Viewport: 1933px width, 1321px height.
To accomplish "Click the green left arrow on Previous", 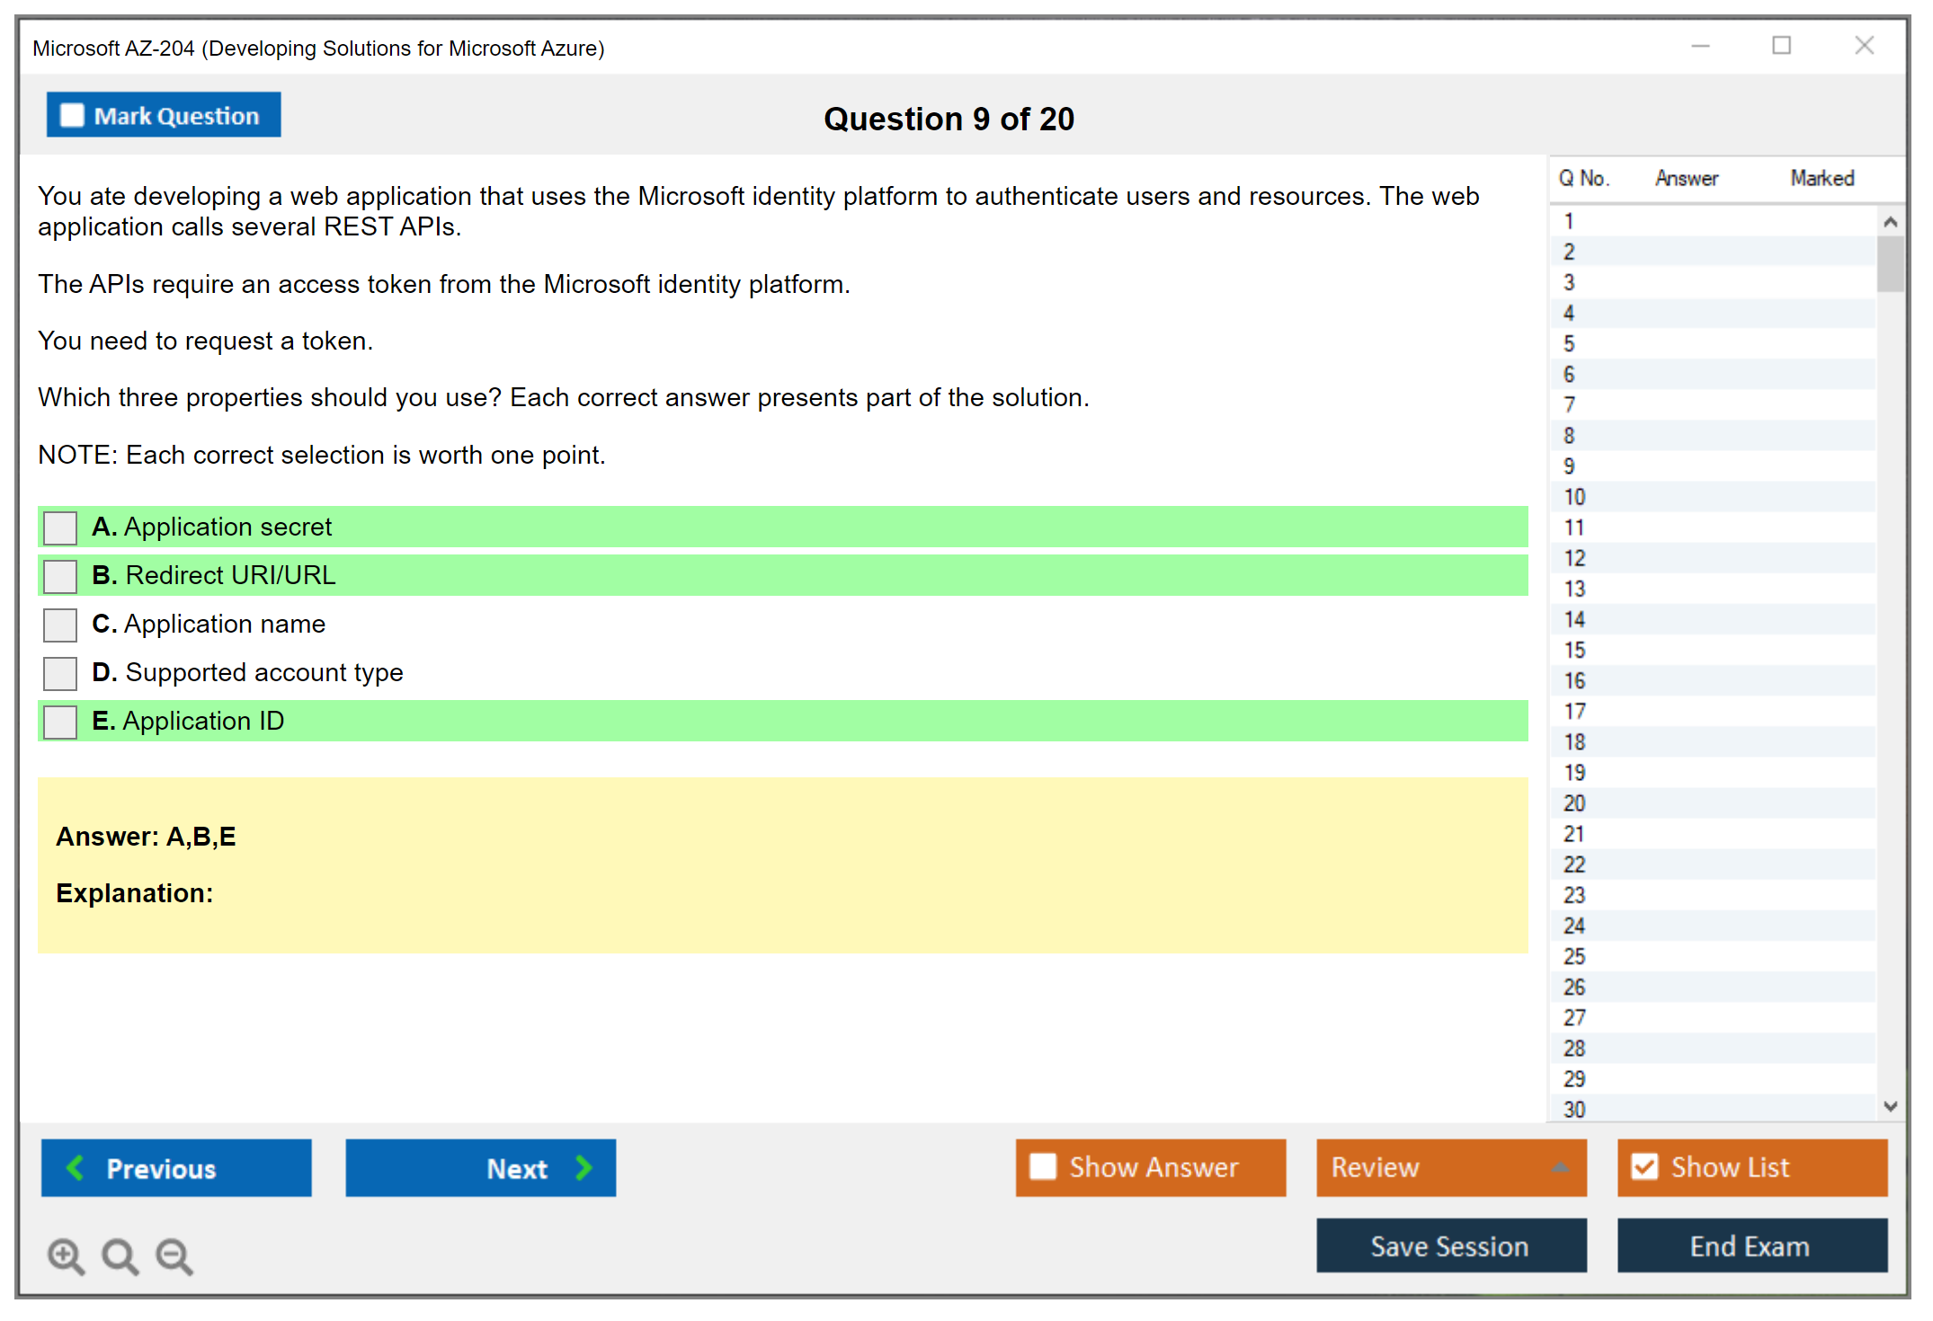I will pos(76,1167).
